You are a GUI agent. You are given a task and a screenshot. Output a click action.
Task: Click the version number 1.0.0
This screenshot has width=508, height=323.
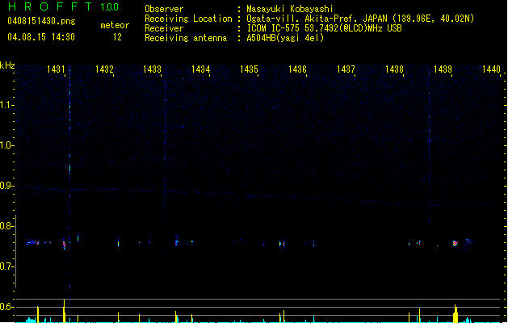(x=109, y=7)
